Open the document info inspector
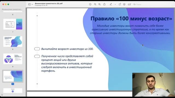The width and height of the screenshot is (175, 98). click(x=90, y=4)
